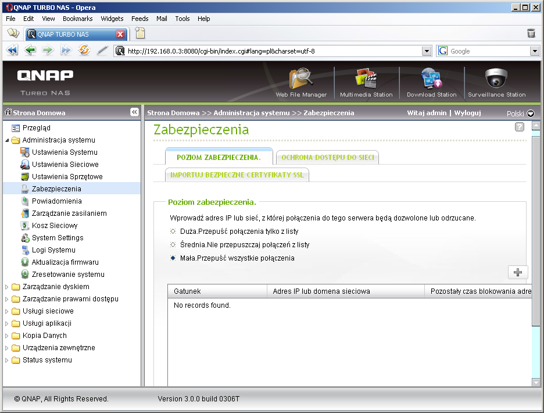Click Strona Domowa breadcrumb link
This screenshot has width=544, height=413.
[173, 113]
